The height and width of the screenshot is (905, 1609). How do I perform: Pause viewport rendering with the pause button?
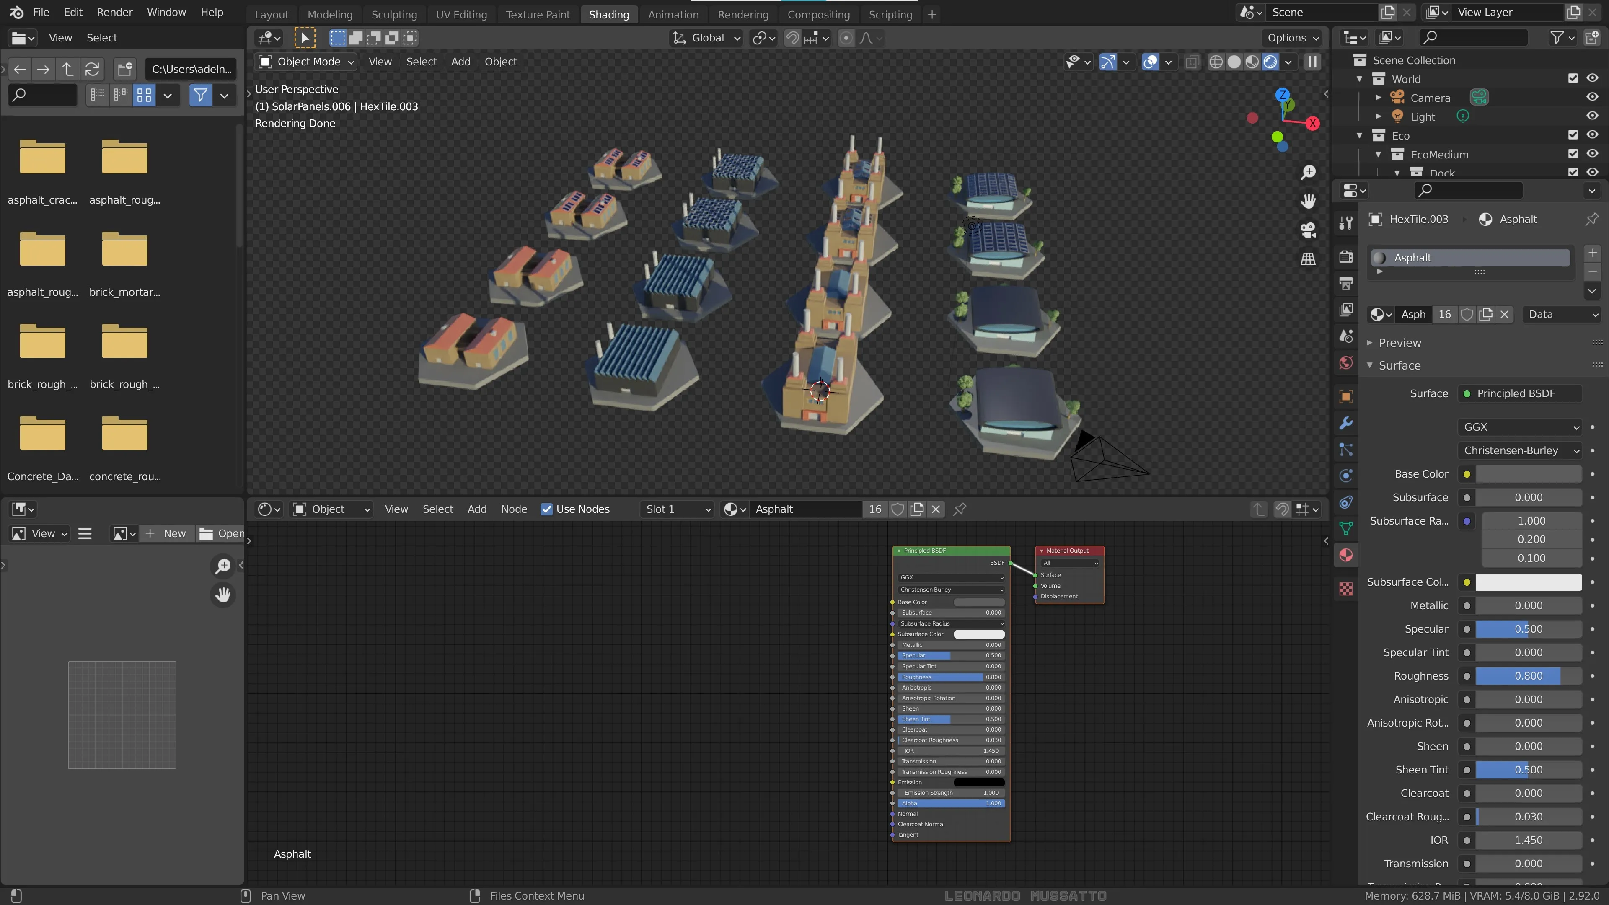click(x=1312, y=62)
